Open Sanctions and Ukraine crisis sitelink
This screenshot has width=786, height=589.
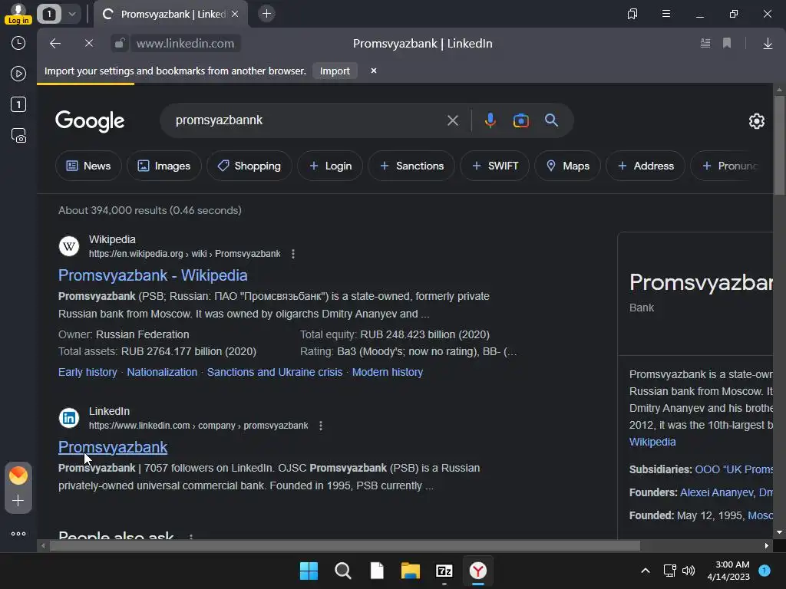pyautogui.click(x=275, y=372)
